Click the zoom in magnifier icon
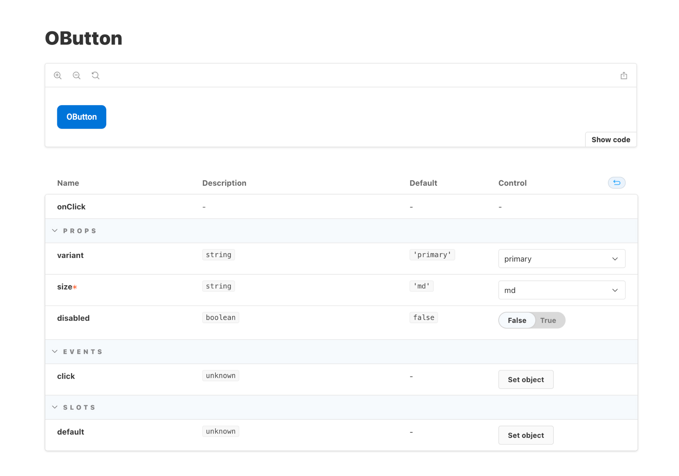The width and height of the screenshot is (679, 476). pyautogui.click(x=58, y=75)
